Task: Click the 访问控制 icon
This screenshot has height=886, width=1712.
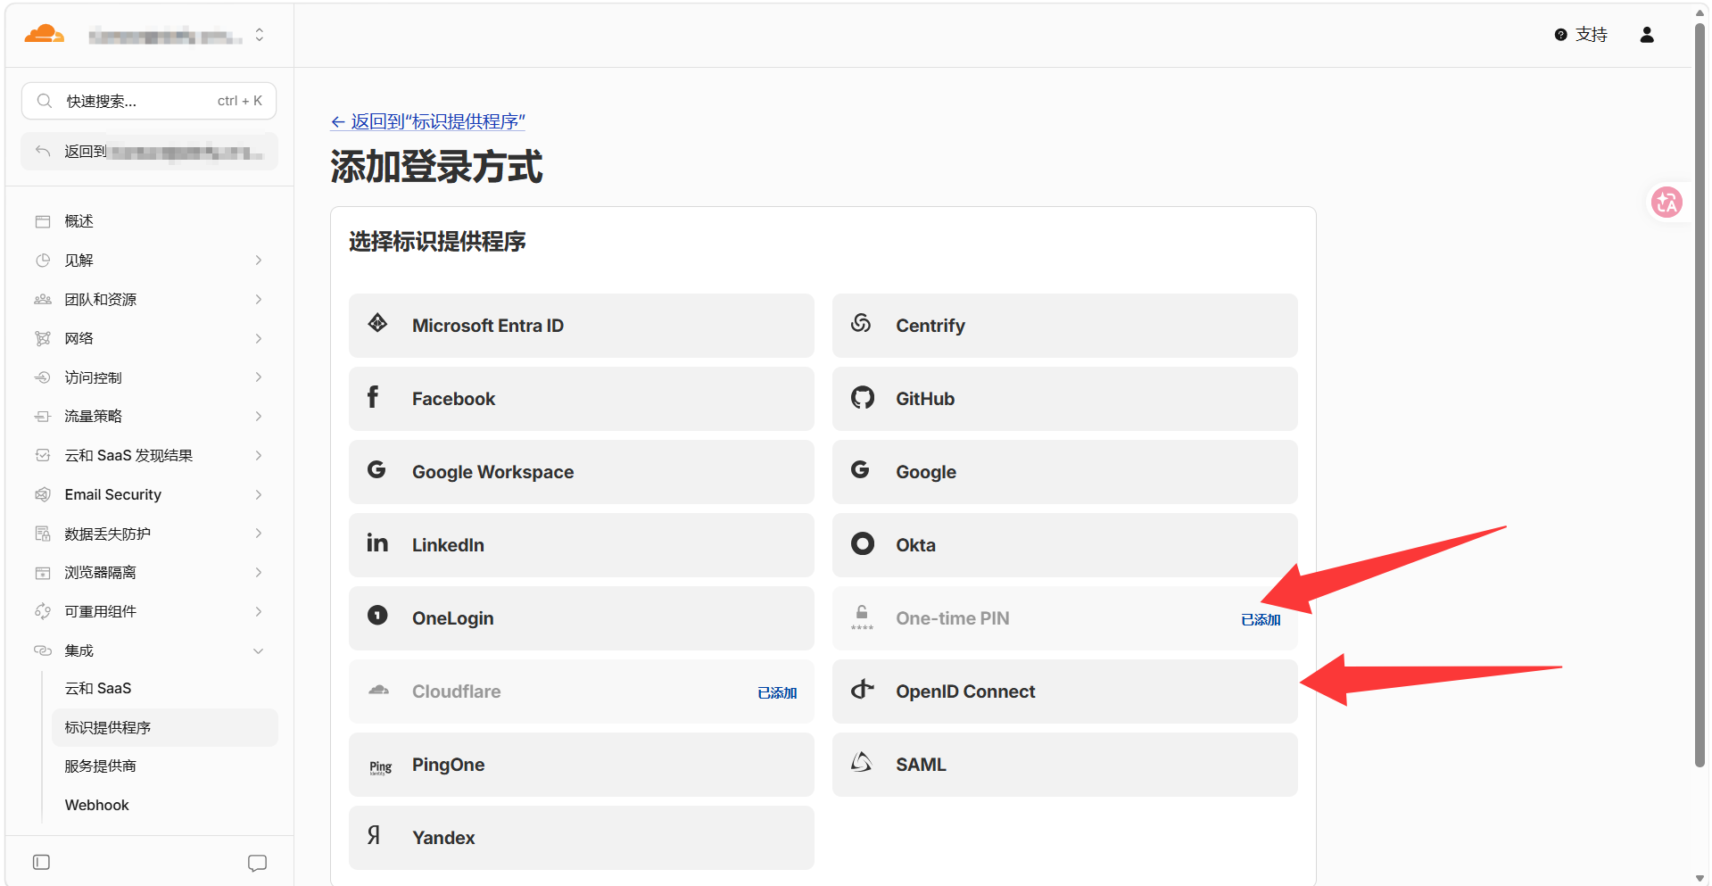Action: 43,377
